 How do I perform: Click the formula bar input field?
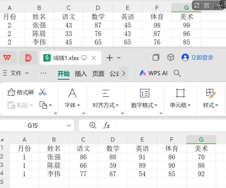pos(169,125)
